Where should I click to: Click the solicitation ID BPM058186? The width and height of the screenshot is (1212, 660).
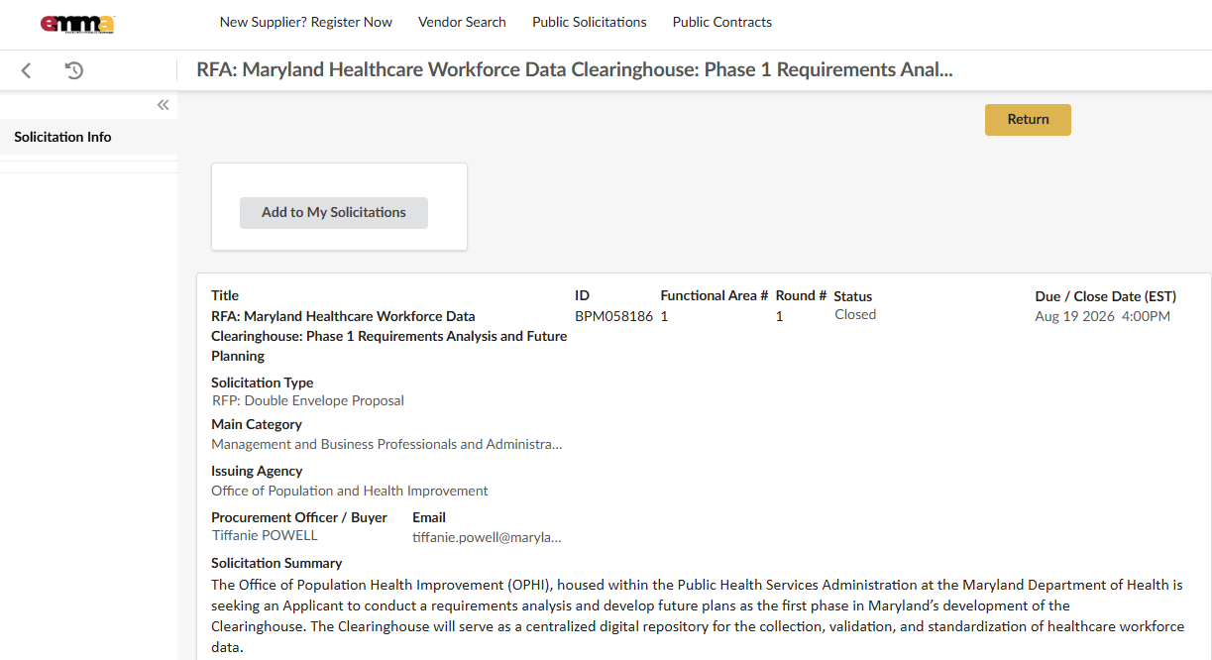click(x=613, y=316)
